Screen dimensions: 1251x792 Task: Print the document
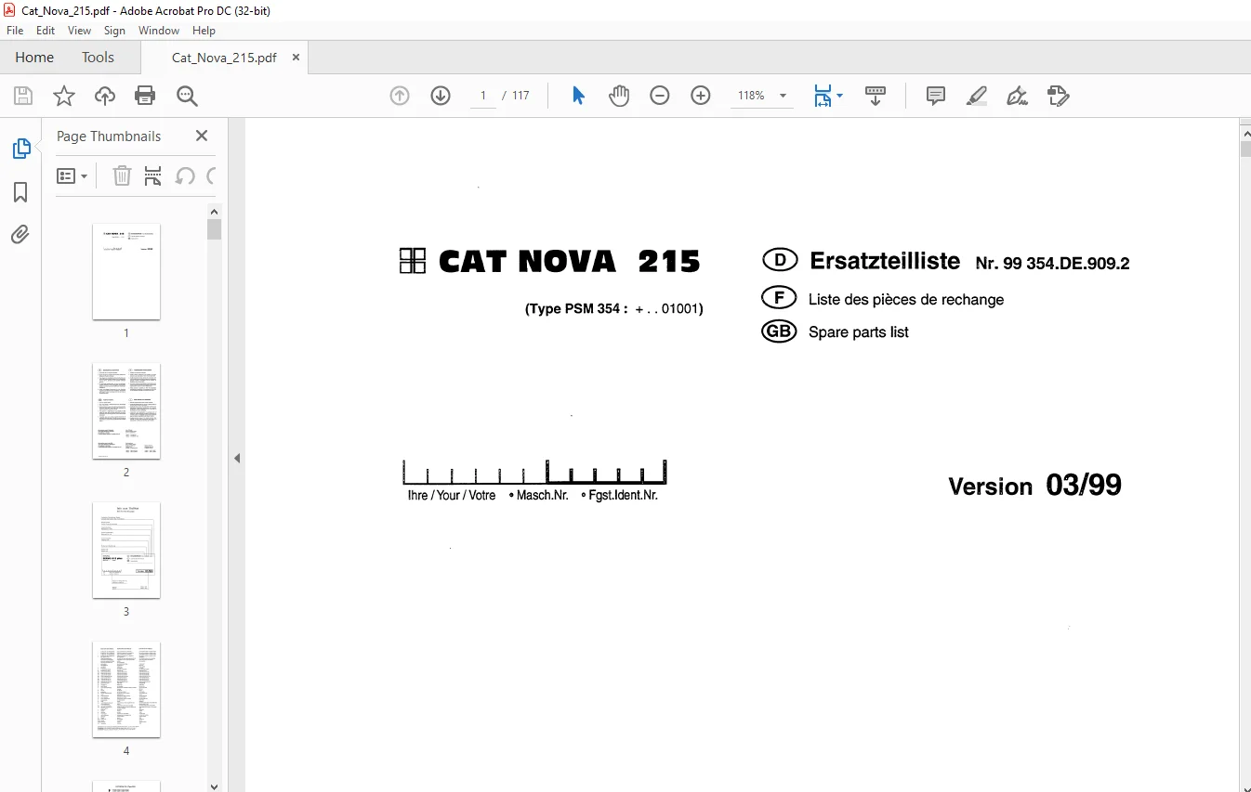point(145,96)
